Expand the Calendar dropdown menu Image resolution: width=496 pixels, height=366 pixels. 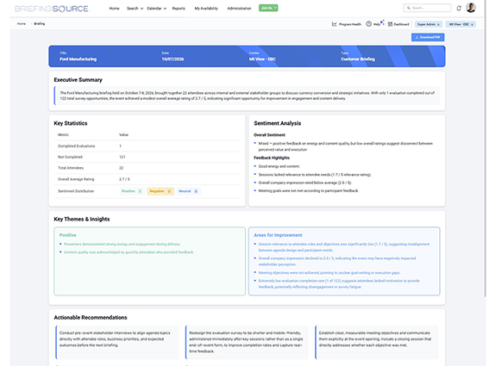click(157, 9)
